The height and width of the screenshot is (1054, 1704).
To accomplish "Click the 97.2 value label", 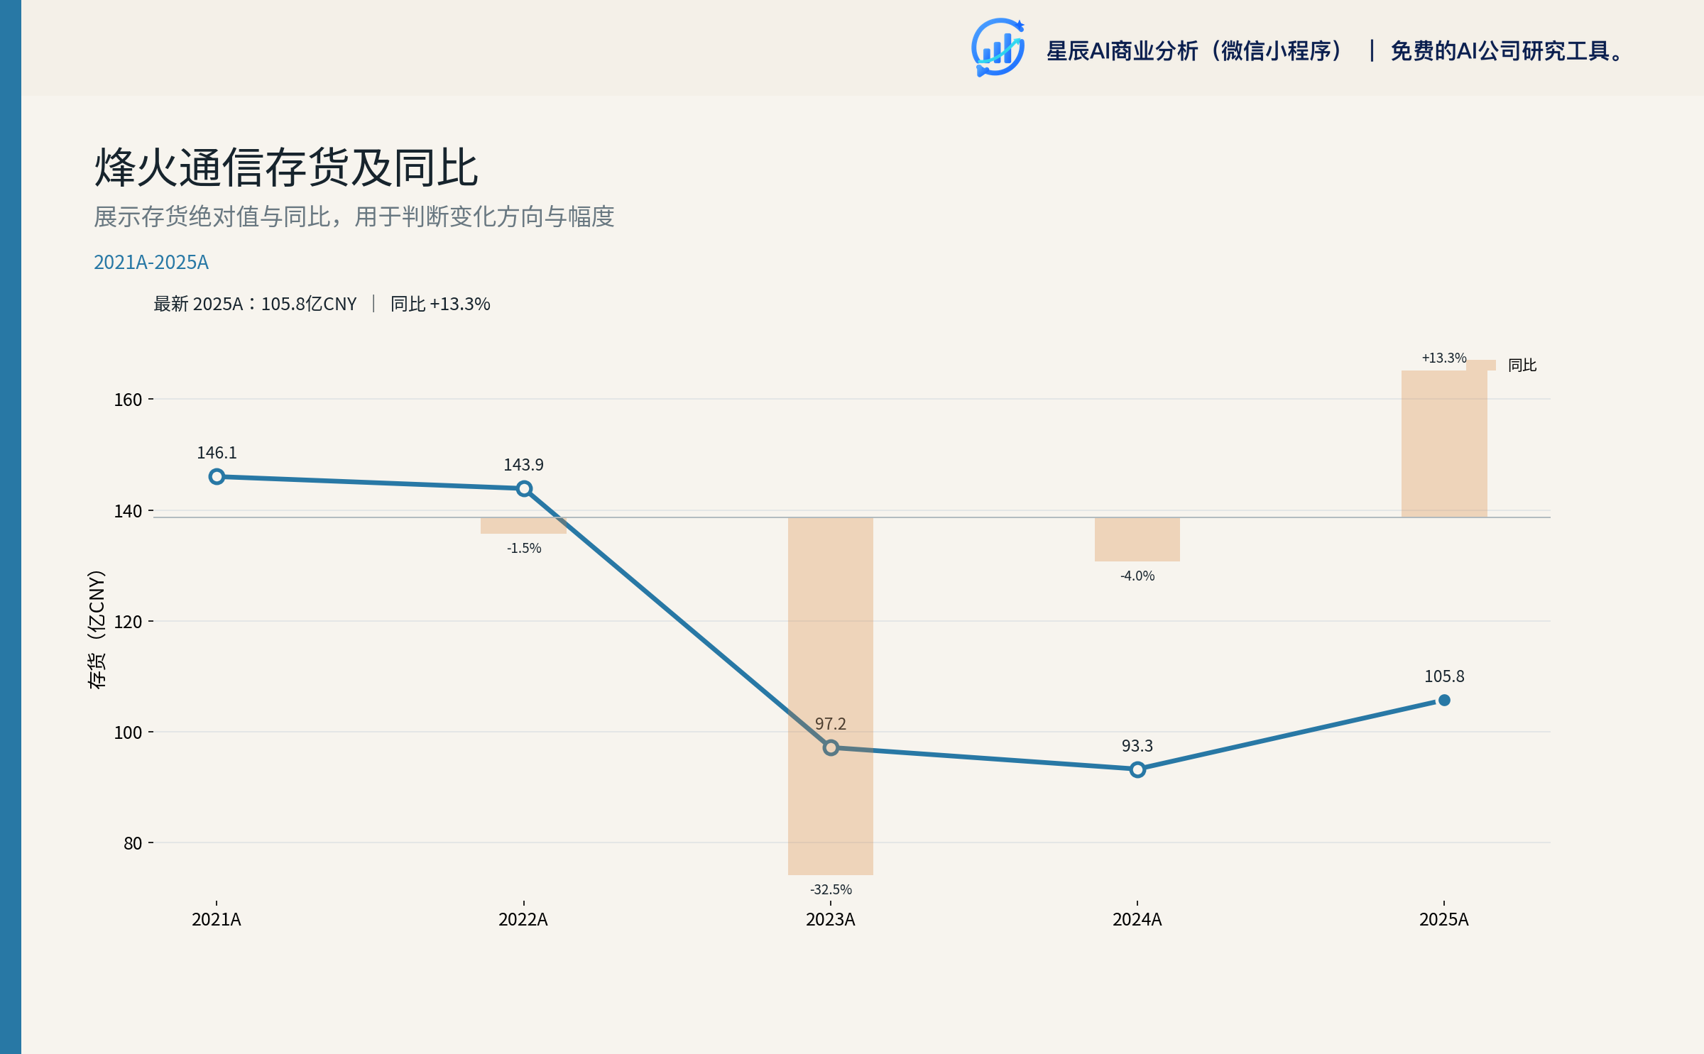I will pos(831,724).
